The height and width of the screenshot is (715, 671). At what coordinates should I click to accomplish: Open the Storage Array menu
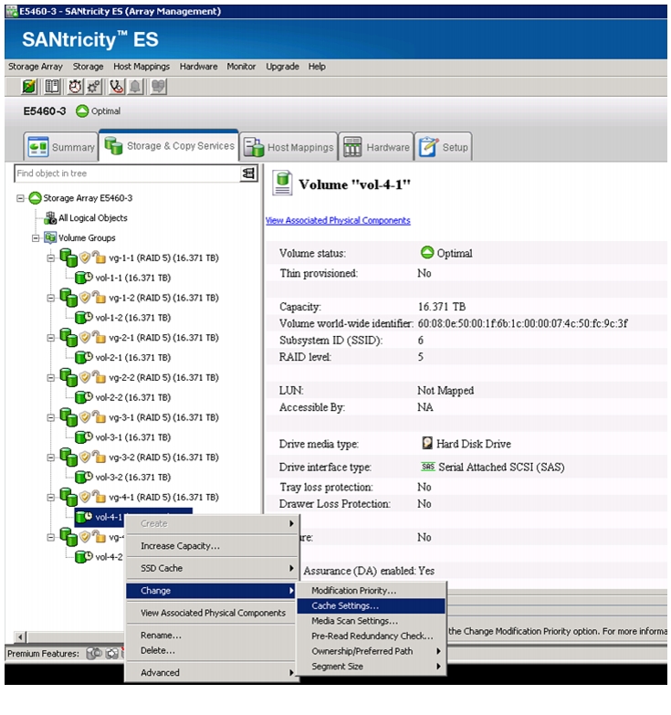pos(35,67)
